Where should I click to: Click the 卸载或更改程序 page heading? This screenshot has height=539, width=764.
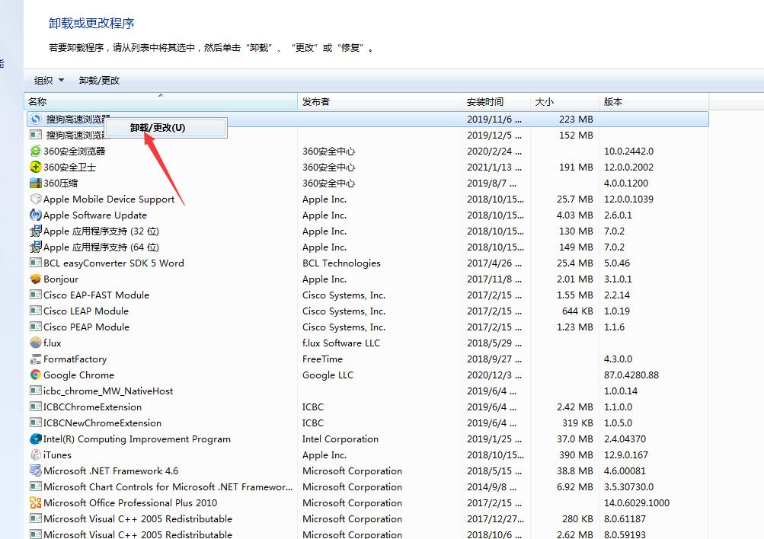tap(91, 23)
